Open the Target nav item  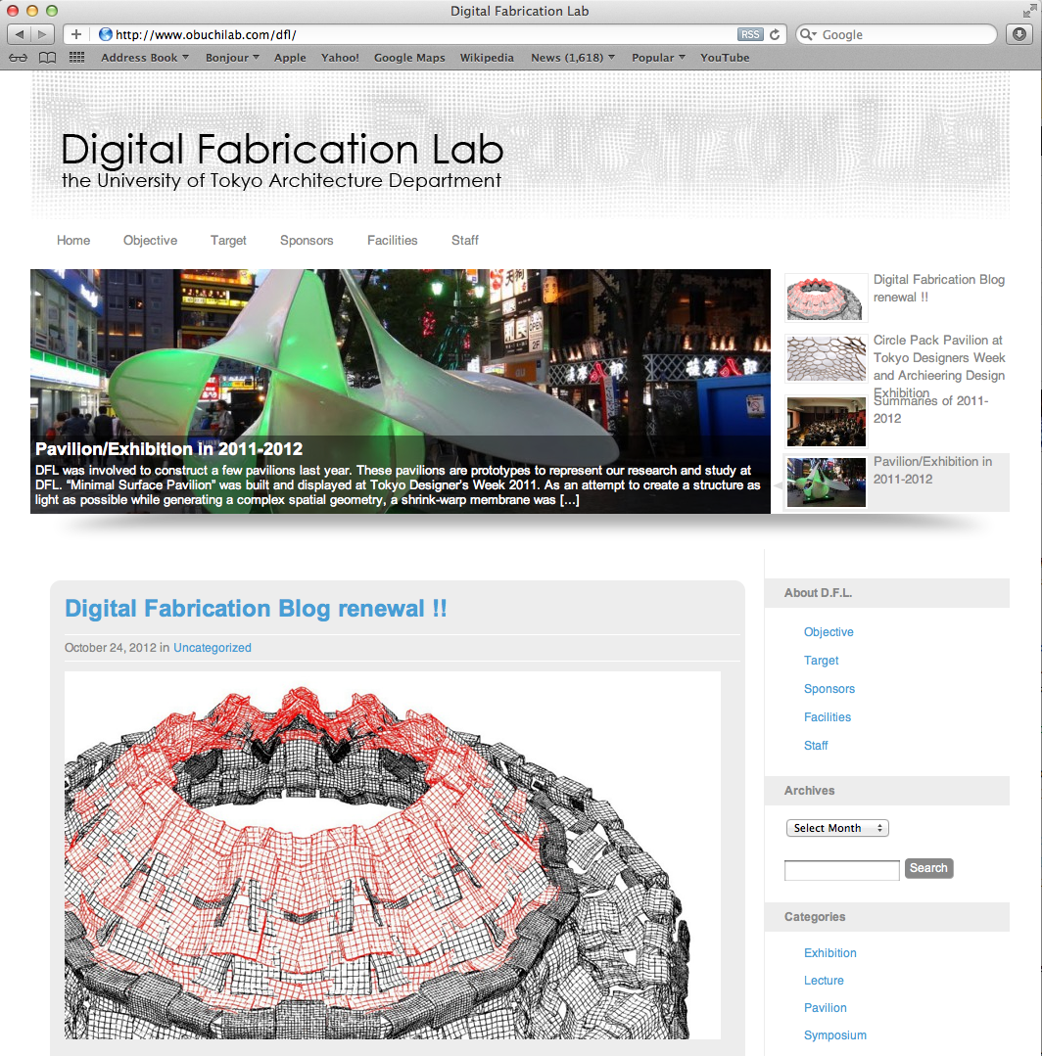[228, 241]
